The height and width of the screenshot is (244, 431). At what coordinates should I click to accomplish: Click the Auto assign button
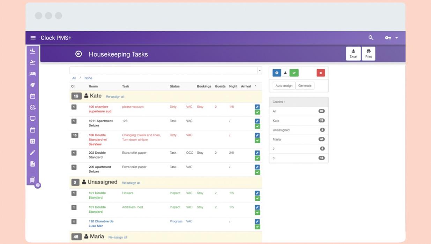point(284,86)
